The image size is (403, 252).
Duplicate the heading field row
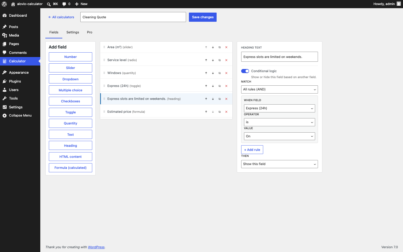[219, 99]
